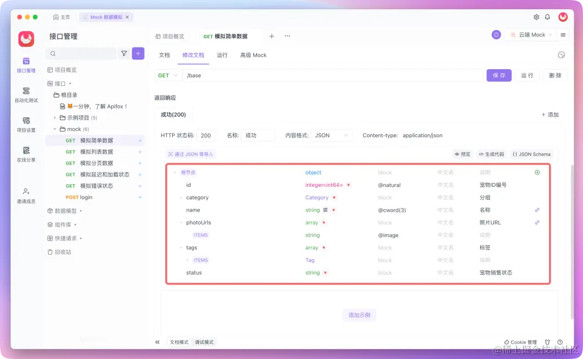This screenshot has height=359, width=583.
Task: Toggle required asterisk for name field
Action: click(334, 210)
